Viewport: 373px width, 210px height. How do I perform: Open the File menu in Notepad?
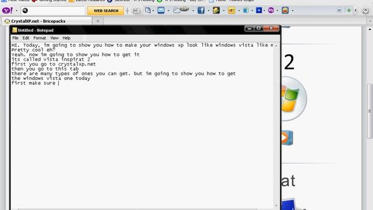pos(16,38)
